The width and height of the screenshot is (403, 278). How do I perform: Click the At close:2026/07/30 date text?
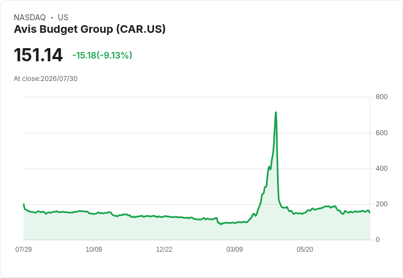45,79
